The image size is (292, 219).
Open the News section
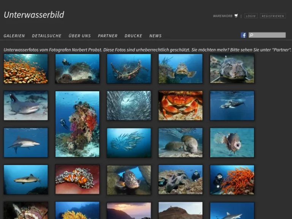[x=155, y=36]
